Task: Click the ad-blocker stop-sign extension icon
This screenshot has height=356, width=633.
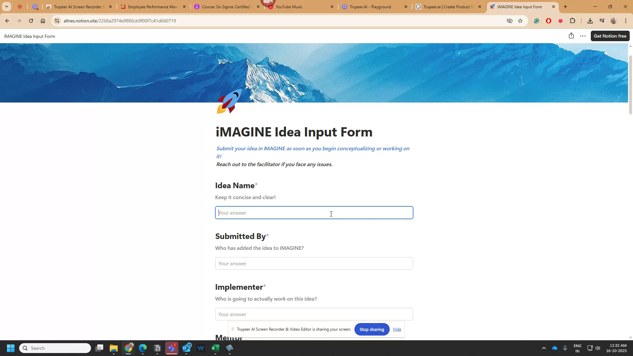Action: pyautogui.click(x=548, y=20)
